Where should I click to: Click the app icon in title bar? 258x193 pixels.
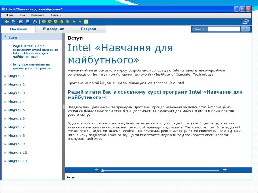click(3, 9)
